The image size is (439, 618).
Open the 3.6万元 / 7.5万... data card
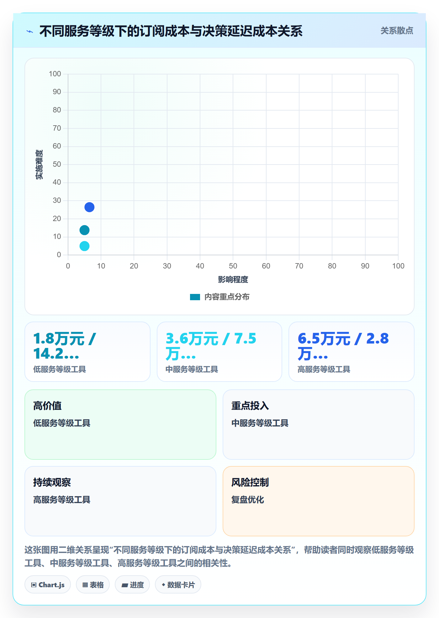pos(219,352)
